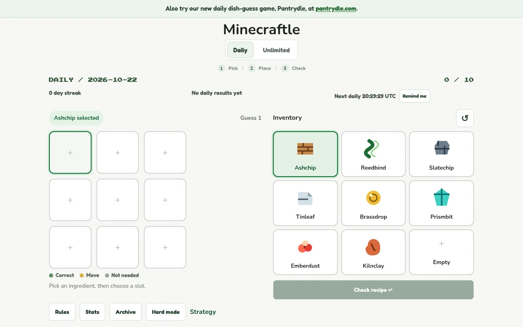Viewport: 523px width, 327px height.
Task: Switch to Daily mode
Action: coord(240,50)
